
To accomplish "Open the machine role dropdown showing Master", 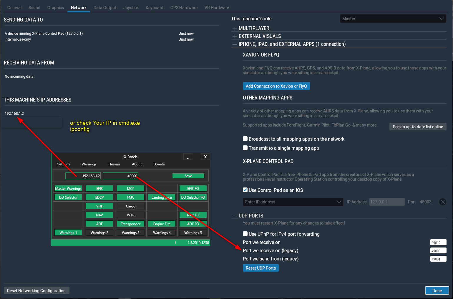I will [x=393, y=19].
